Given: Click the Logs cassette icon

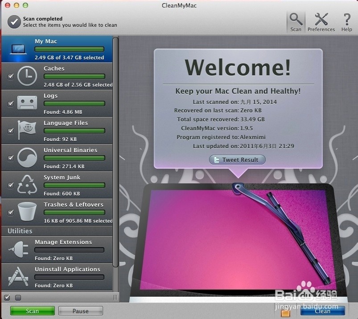Looking at the screenshot, I should pyautogui.click(x=27, y=103).
